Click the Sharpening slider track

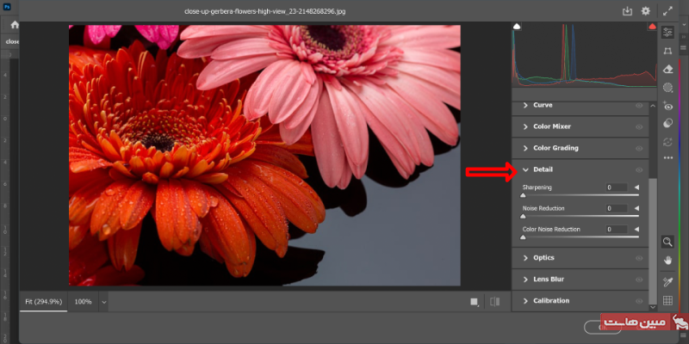580,196
